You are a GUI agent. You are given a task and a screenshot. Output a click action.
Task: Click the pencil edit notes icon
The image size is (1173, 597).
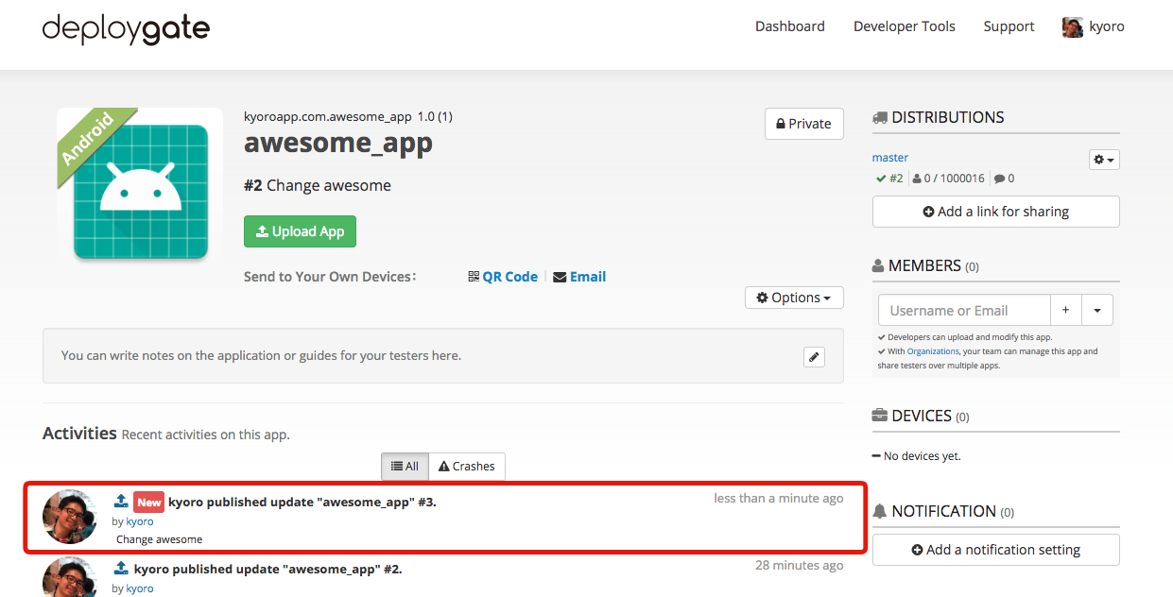(814, 357)
